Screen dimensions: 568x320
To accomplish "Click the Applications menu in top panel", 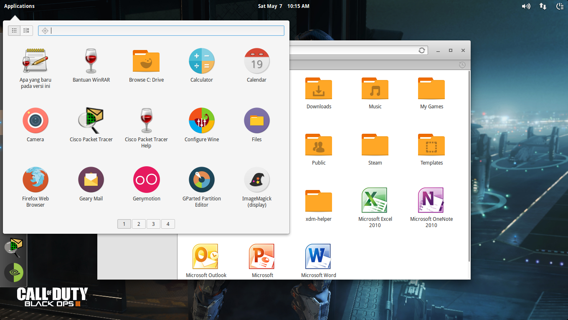I will click(19, 6).
